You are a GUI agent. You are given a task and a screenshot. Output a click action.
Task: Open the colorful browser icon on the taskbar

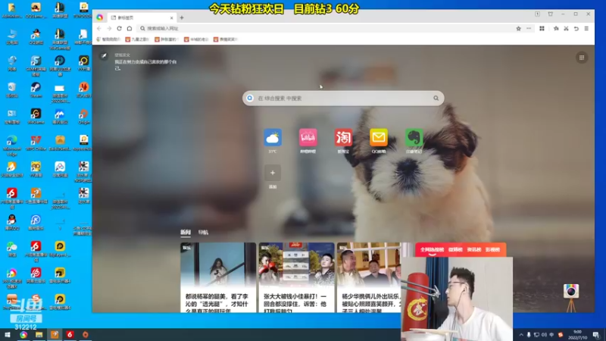pyautogui.click(x=23, y=335)
